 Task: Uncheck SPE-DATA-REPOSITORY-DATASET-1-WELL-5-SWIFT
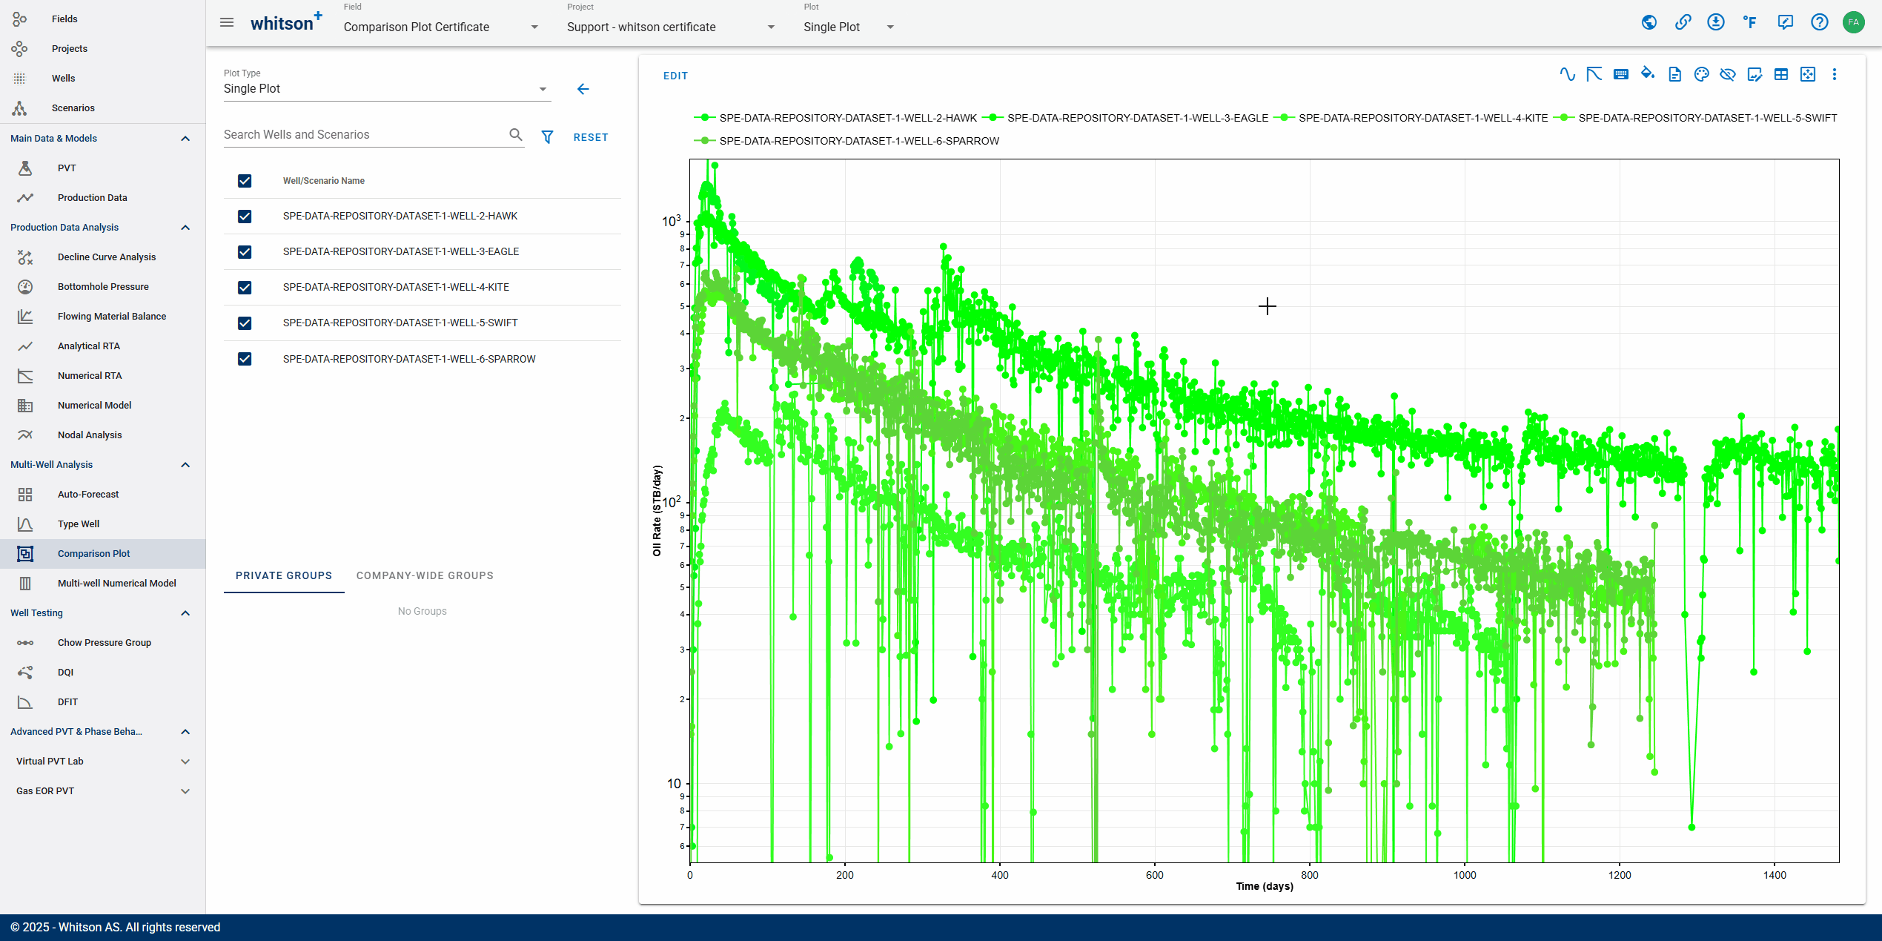click(x=244, y=322)
